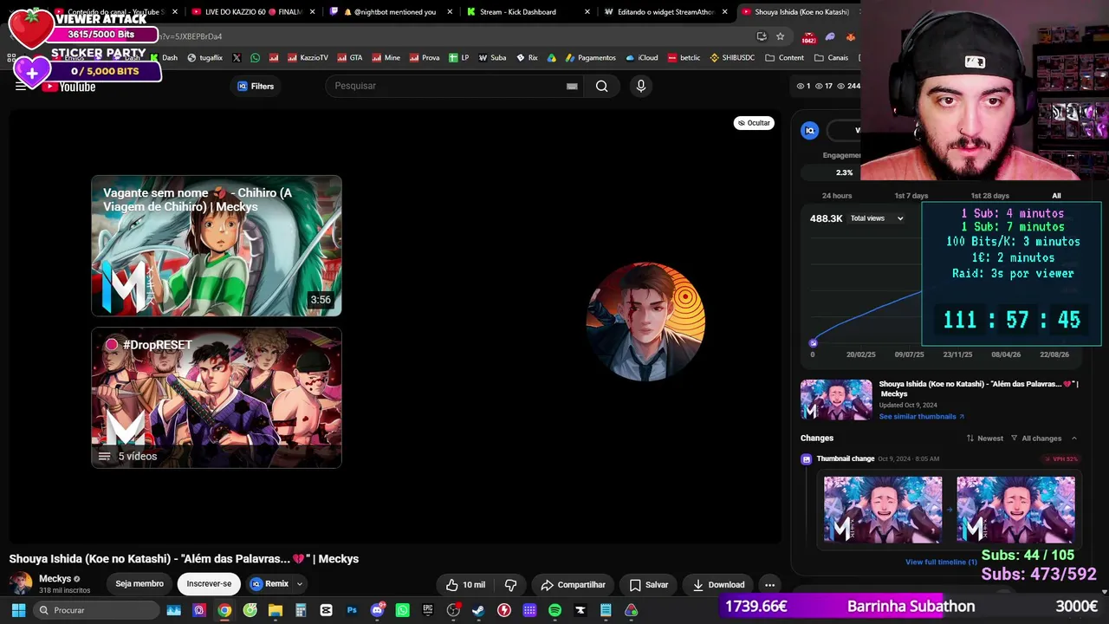Switch to the nightbot mentioned you tab
This screenshot has height=624, width=1109.
390,12
